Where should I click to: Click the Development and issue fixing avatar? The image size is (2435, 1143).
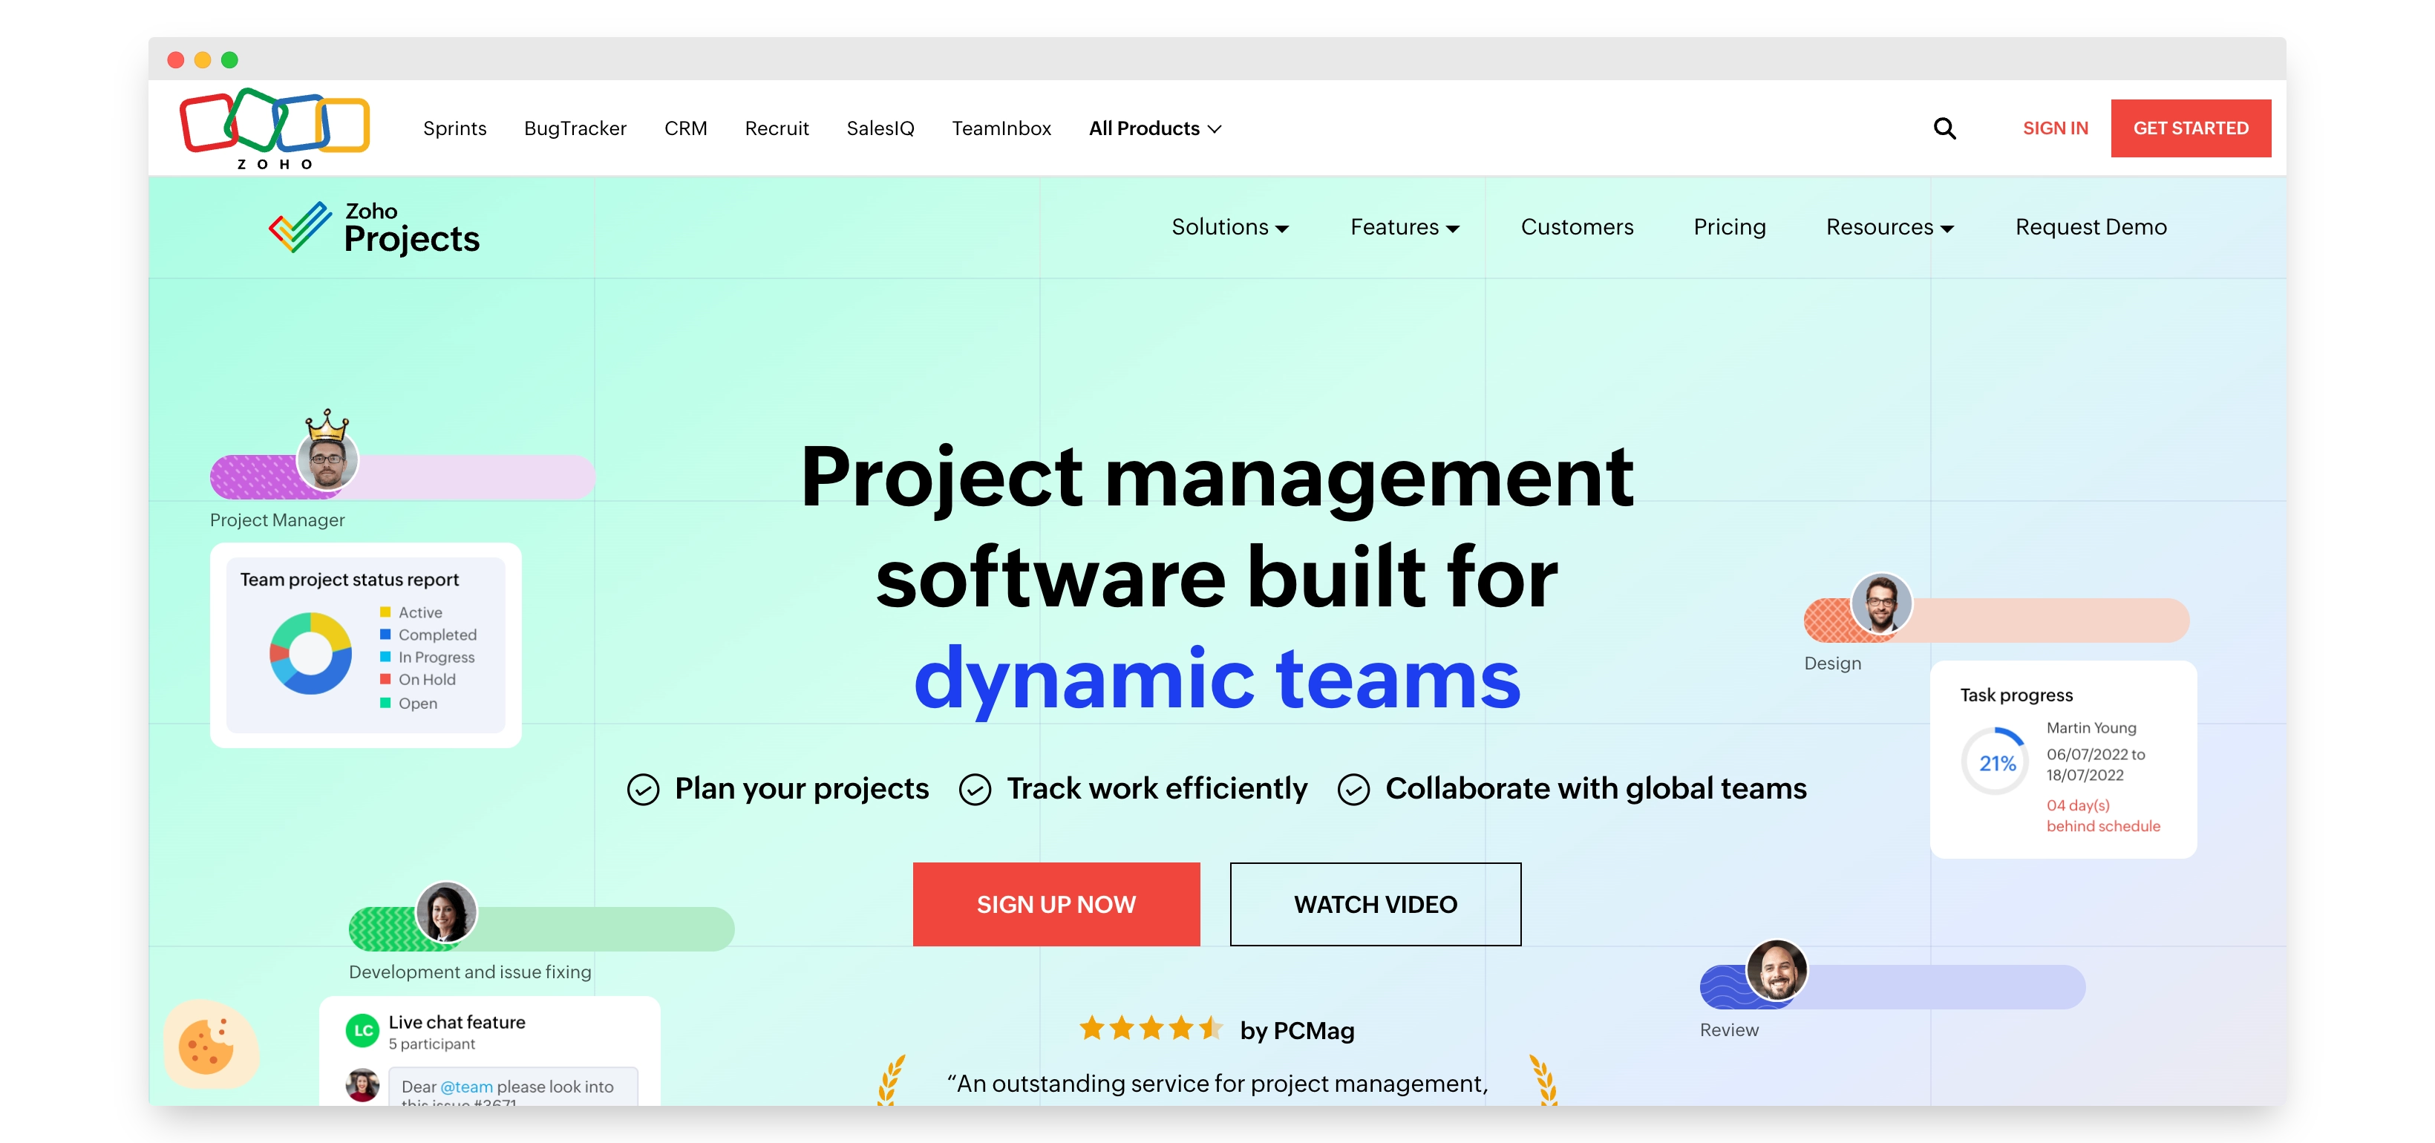tap(446, 913)
